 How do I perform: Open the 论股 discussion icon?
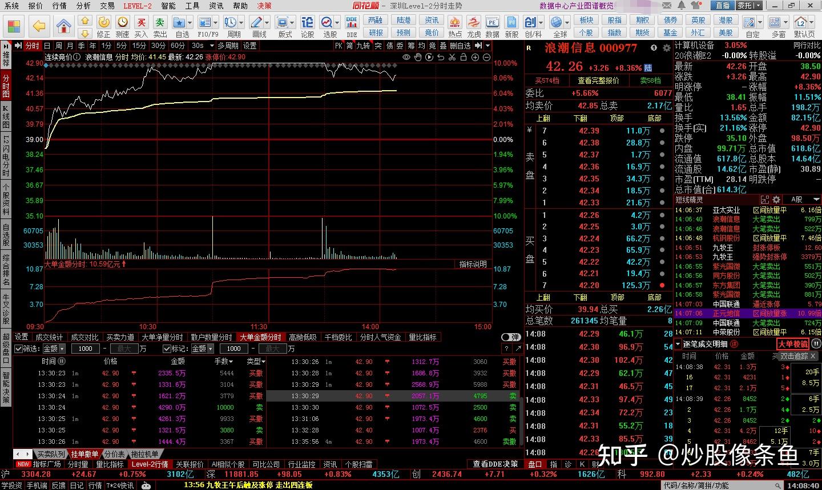(x=307, y=22)
